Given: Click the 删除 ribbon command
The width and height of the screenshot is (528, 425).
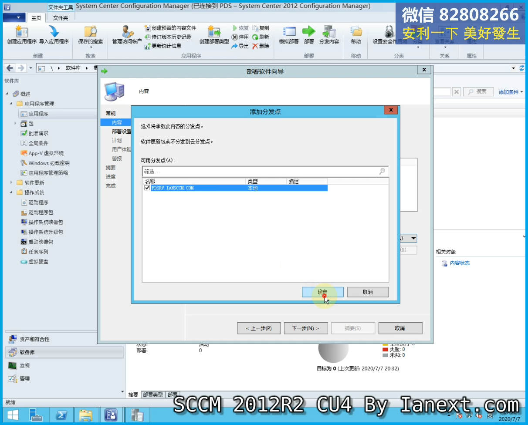Looking at the screenshot, I should pyautogui.click(x=261, y=46).
